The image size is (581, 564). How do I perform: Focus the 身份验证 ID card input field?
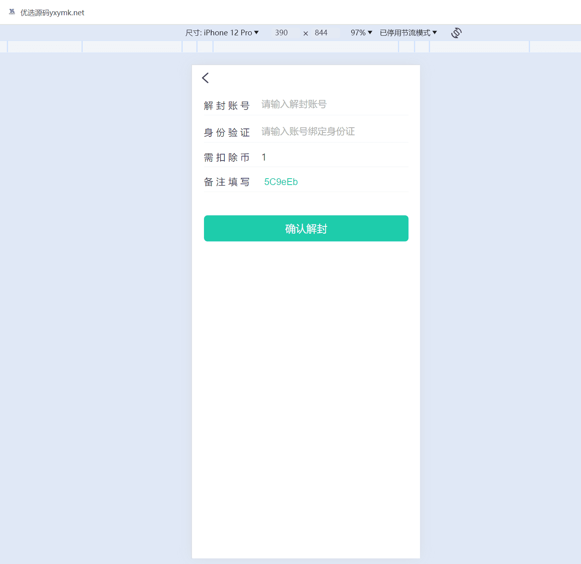333,132
